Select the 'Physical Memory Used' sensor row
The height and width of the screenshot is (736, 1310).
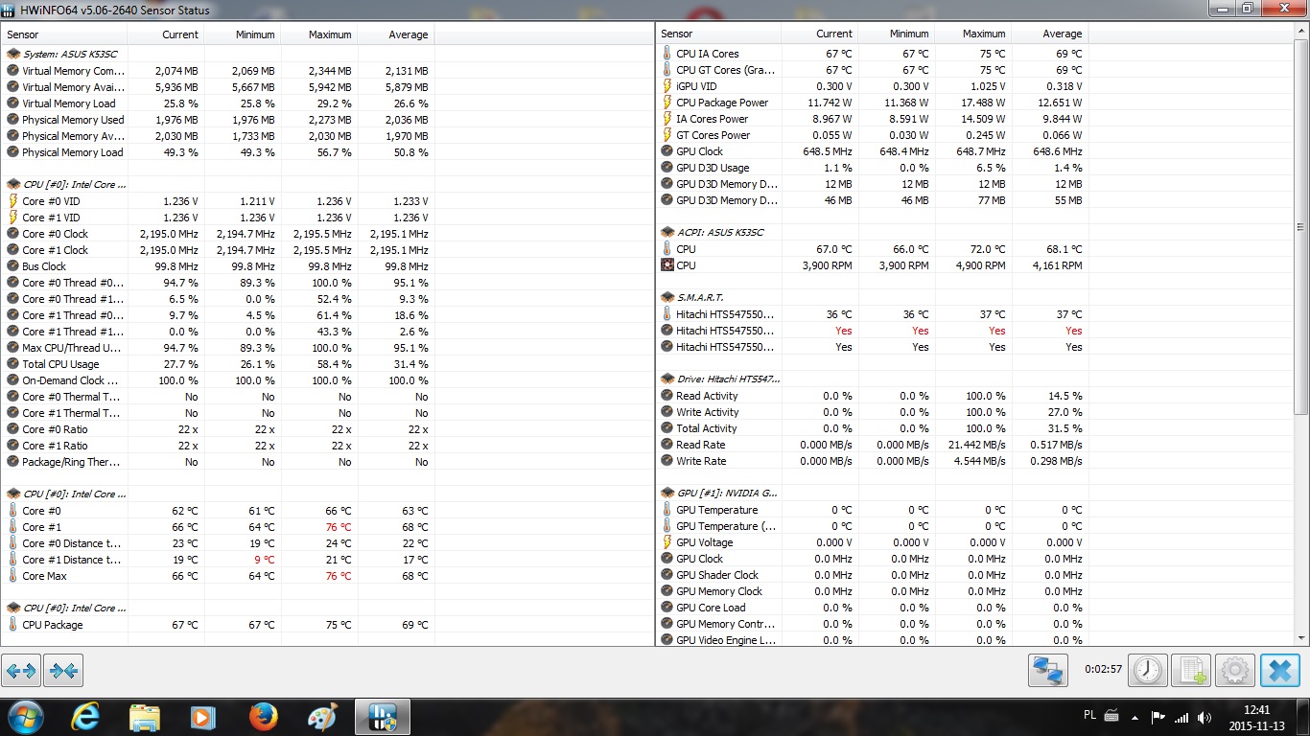[219, 120]
